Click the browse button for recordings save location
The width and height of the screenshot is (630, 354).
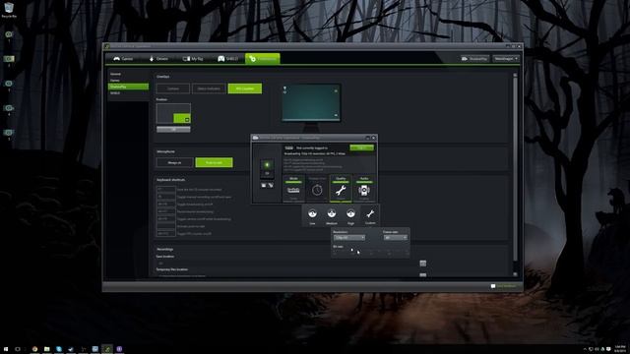[x=422, y=264]
